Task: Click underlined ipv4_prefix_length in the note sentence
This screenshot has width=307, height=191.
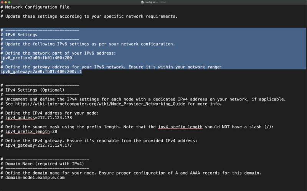Action: click(180, 127)
